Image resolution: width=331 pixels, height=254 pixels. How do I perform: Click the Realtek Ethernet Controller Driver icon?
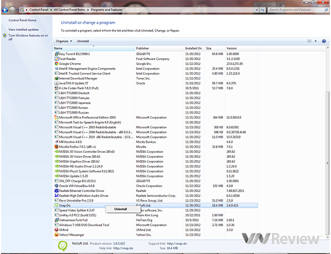click(x=56, y=190)
